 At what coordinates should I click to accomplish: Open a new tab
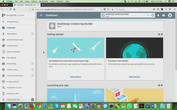[x=42, y=5]
